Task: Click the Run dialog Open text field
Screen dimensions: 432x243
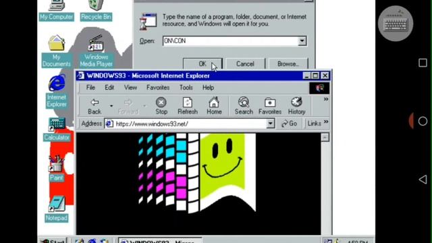Action: tap(230, 41)
